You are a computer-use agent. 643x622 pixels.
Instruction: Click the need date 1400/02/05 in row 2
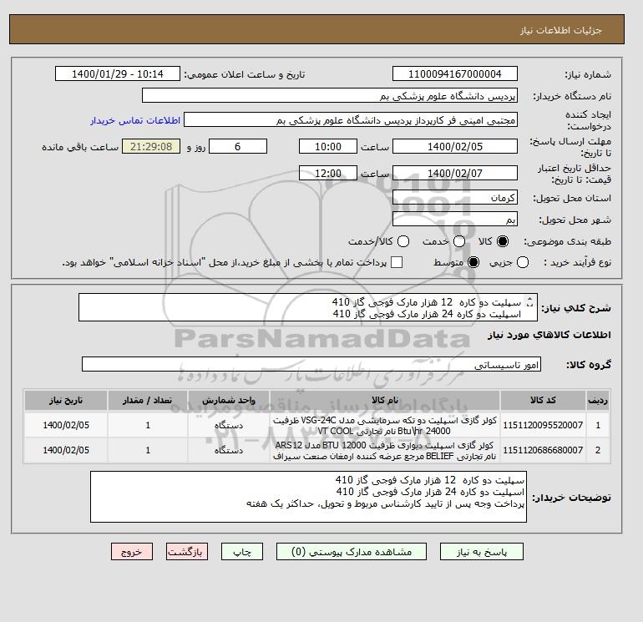66,450
